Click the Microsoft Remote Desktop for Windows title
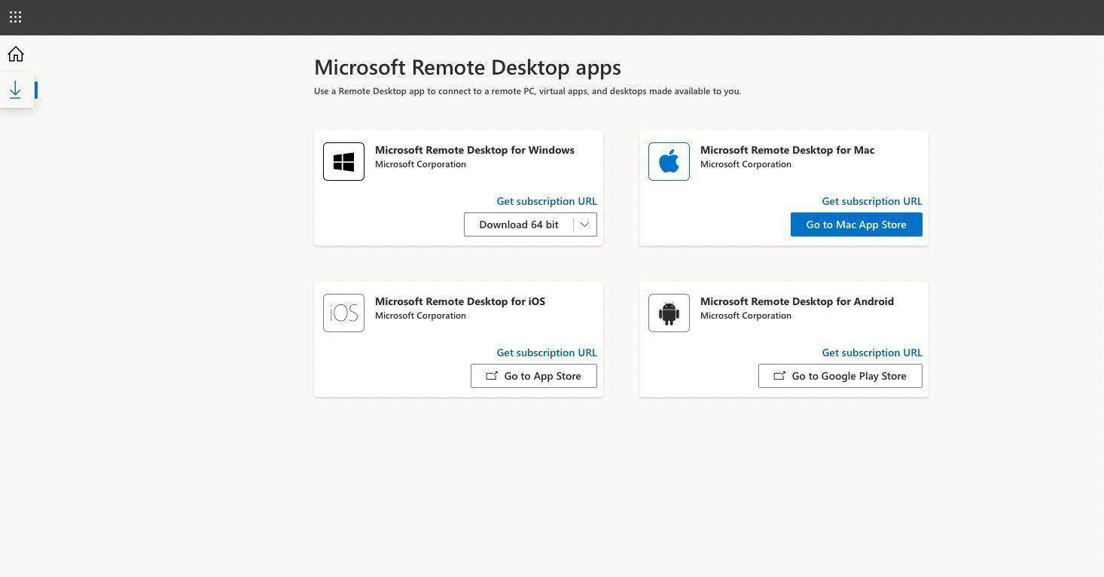The height and width of the screenshot is (577, 1104). (x=474, y=150)
